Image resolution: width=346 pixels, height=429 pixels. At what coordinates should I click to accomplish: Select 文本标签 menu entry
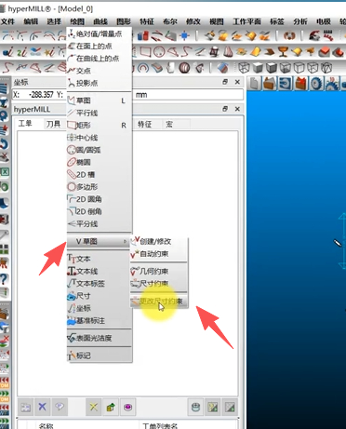(x=100, y=284)
